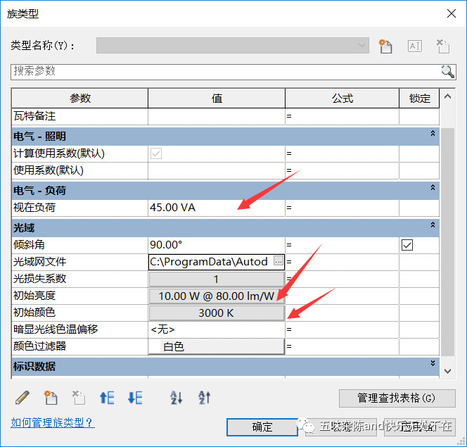This screenshot has width=467, height=447.
Task: Select the 45.00 VA value cell
Action: pyautogui.click(x=217, y=208)
